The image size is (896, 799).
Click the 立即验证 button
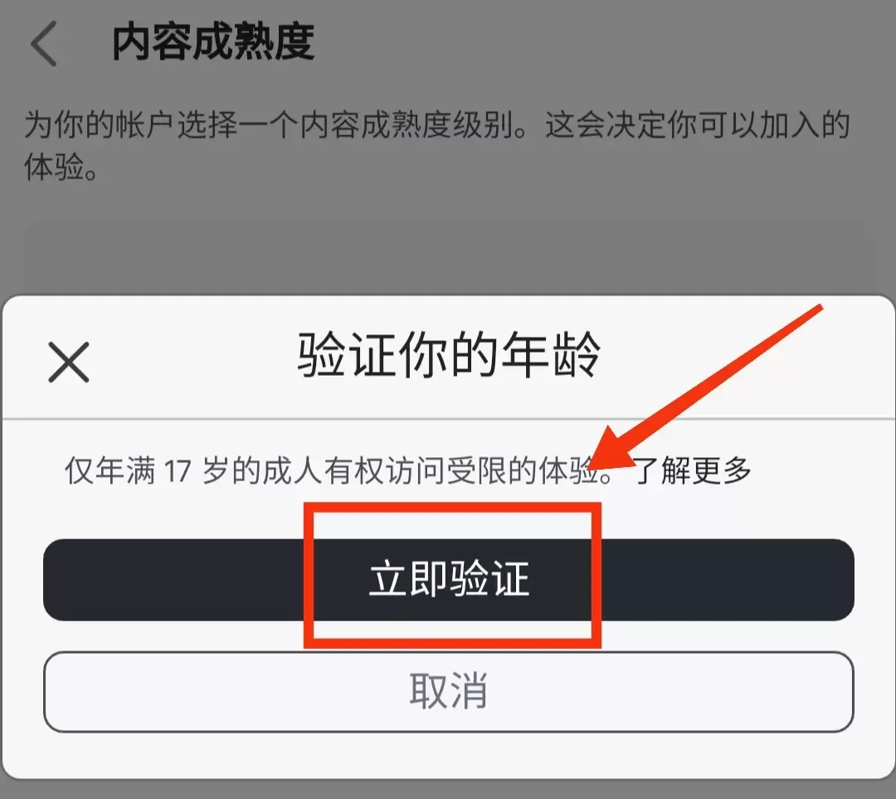[449, 579]
